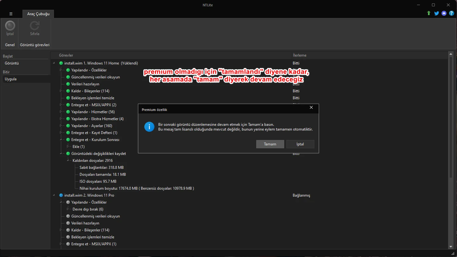
Task: Open the Twitter bird icon link
Action: coord(436,13)
